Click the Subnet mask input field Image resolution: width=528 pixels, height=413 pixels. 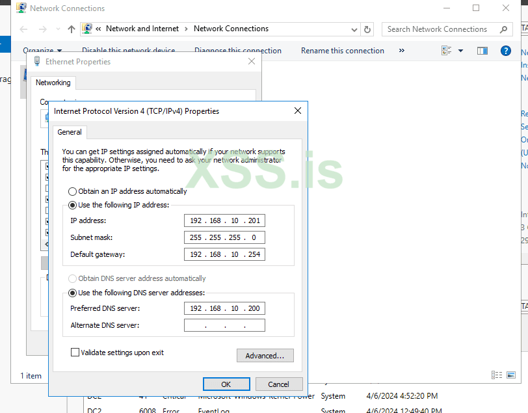pyautogui.click(x=224, y=237)
